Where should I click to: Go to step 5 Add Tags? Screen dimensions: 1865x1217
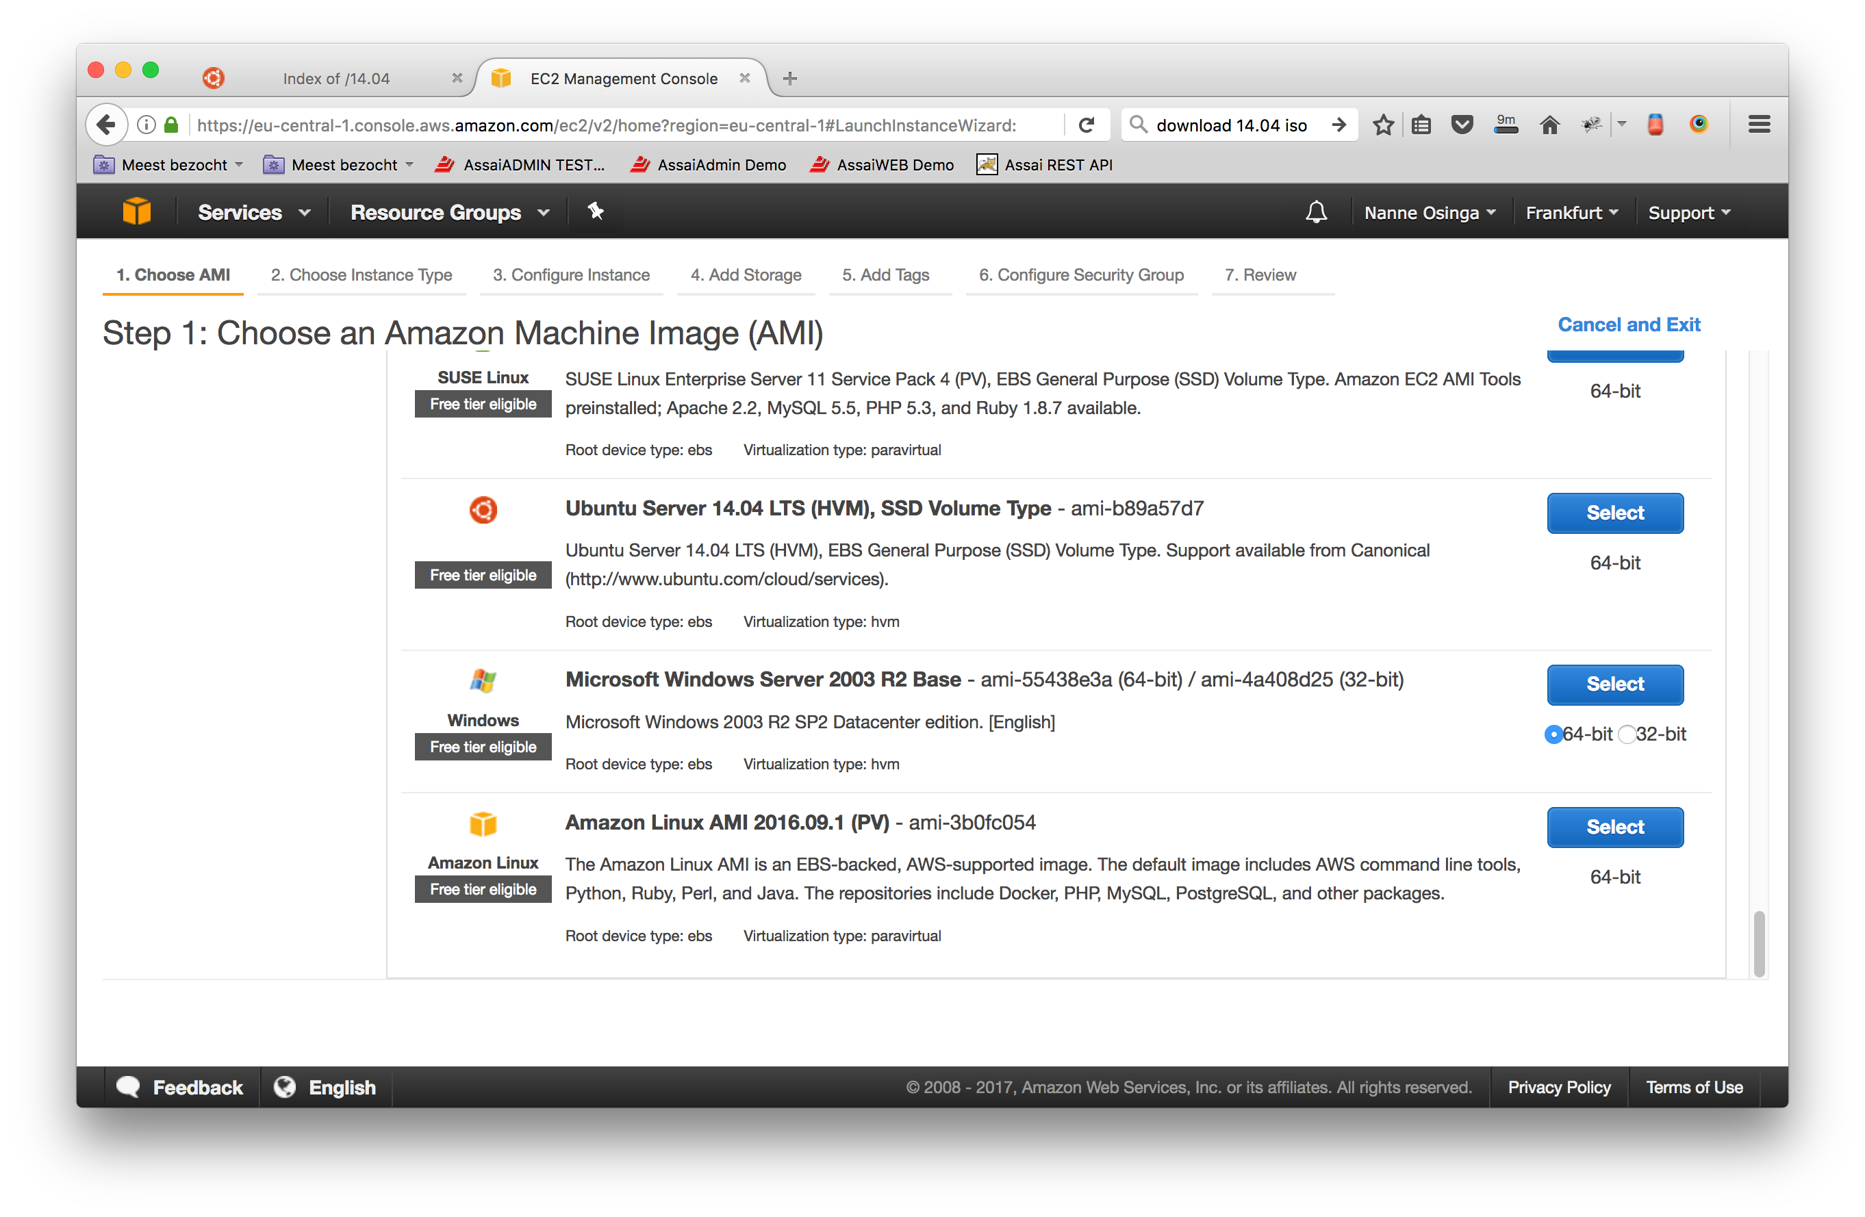(x=885, y=275)
